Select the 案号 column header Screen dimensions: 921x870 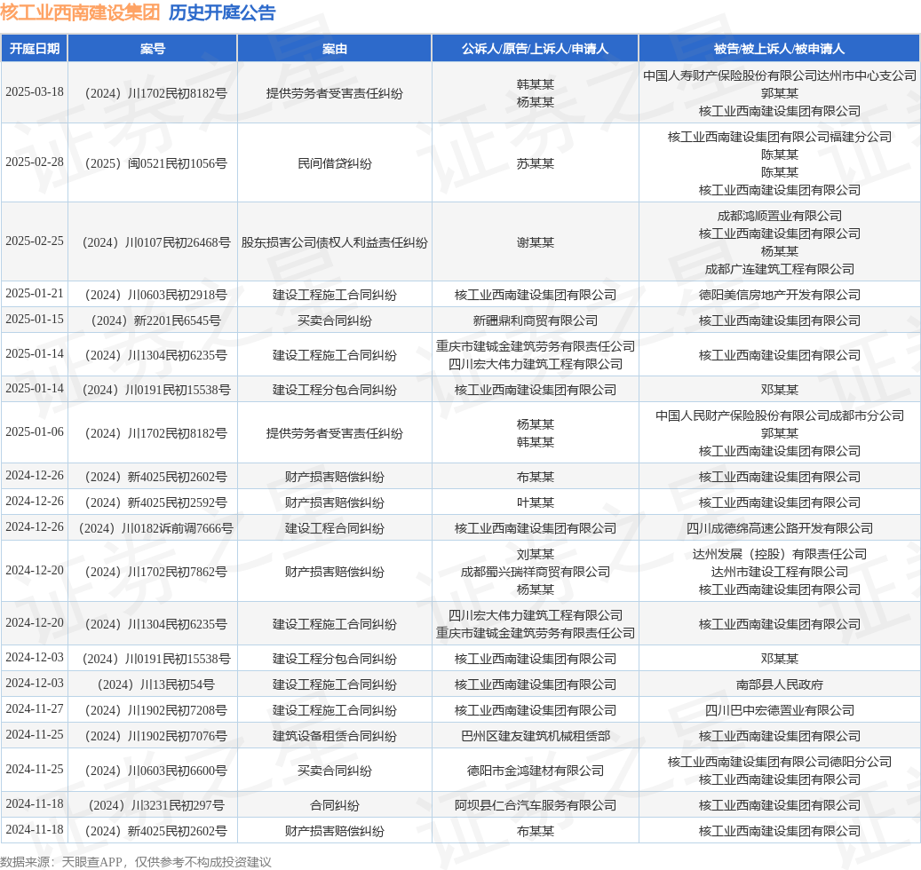pyautogui.click(x=153, y=49)
